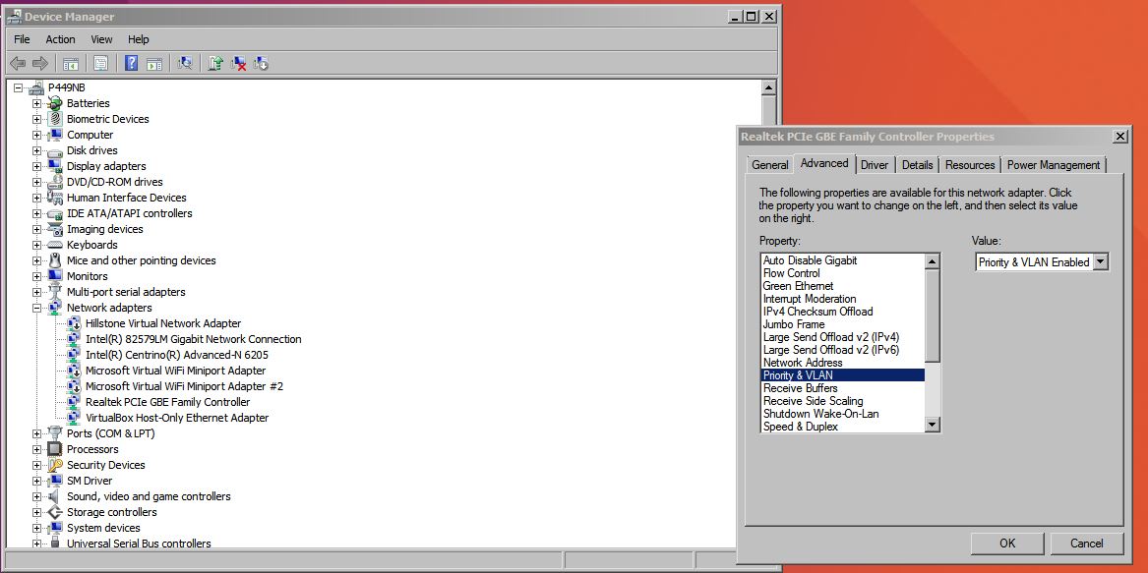Toggle the Show/Hide Action Pane icon
This screenshot has width=1148, height=573.
pos(153,64)
